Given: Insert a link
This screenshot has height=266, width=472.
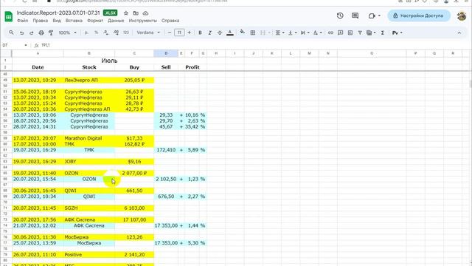Looking at the screenshot, I should [x=330, y=33].
